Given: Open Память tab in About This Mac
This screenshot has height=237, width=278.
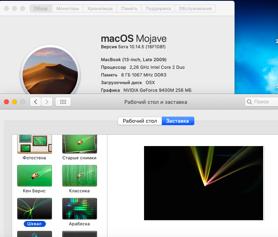Looking at the screenshot, I should [x=129, y=8].
